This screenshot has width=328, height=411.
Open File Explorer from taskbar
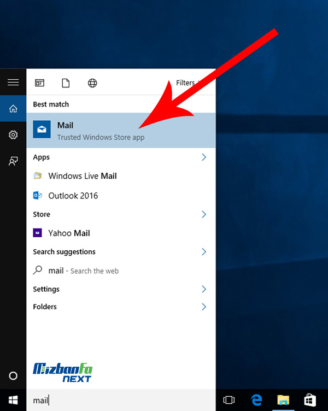point(283,400)
